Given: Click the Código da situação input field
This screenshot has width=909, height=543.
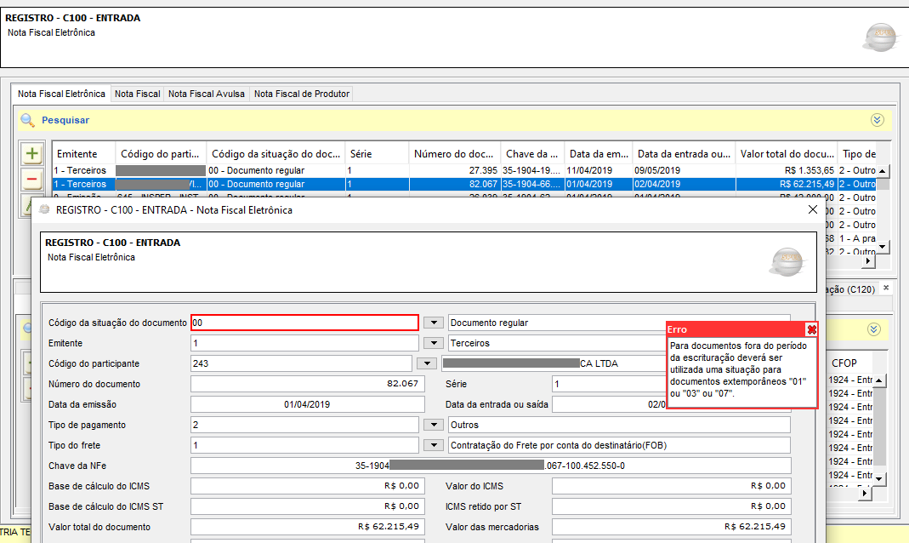Looking at the screenshot, I should tap(304, 323).
